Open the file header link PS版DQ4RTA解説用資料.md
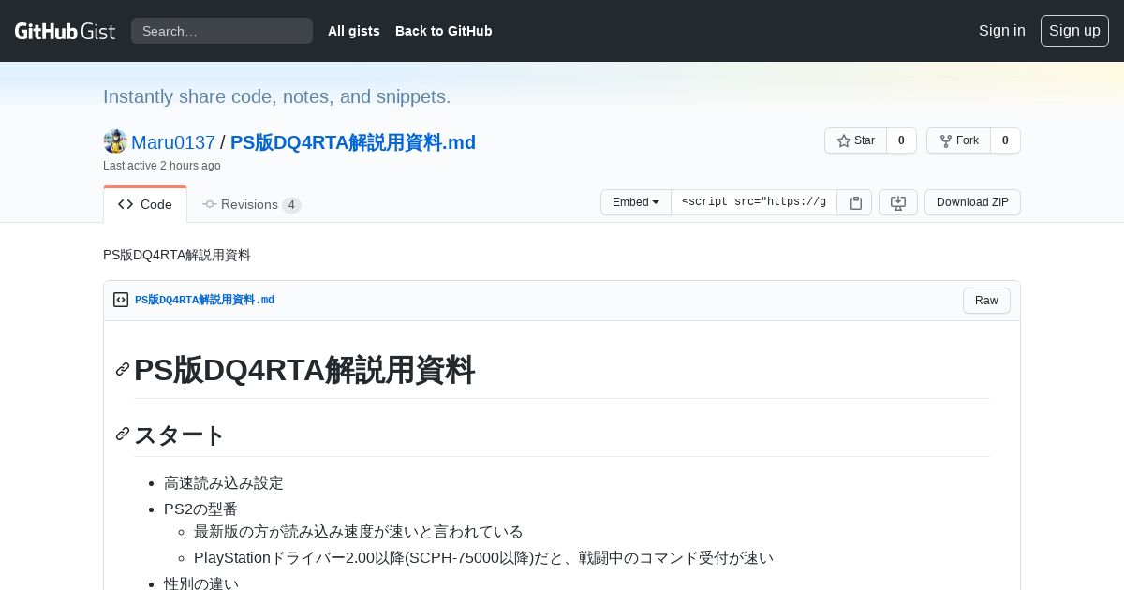This screenshot has width=1124, height=590. 204,300
